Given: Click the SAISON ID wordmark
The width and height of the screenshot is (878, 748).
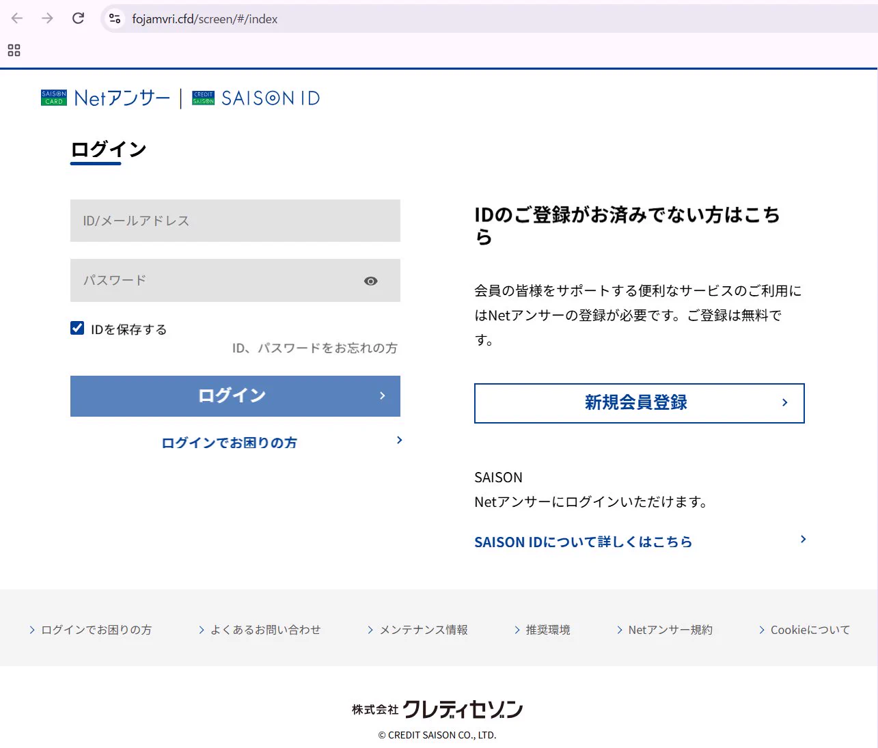Looking at the screenshot, I should click(x=271, y=98).
